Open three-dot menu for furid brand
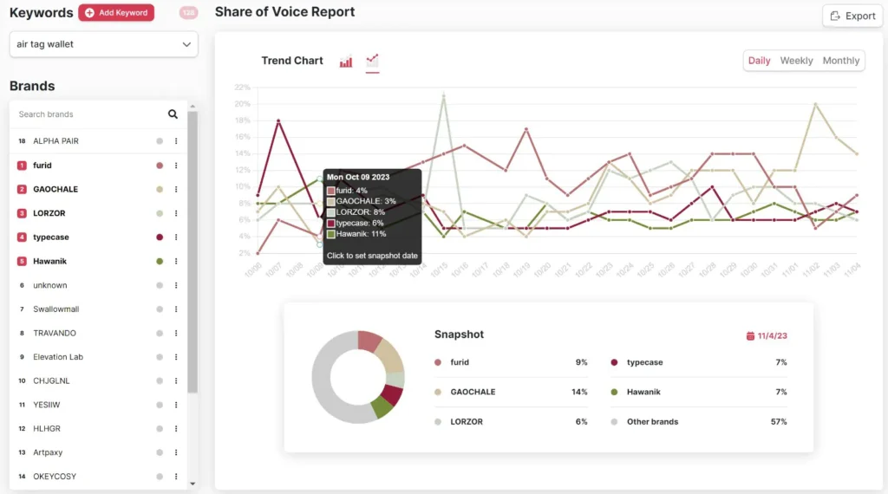Screen dimensions: 888x494 [176, 166]
